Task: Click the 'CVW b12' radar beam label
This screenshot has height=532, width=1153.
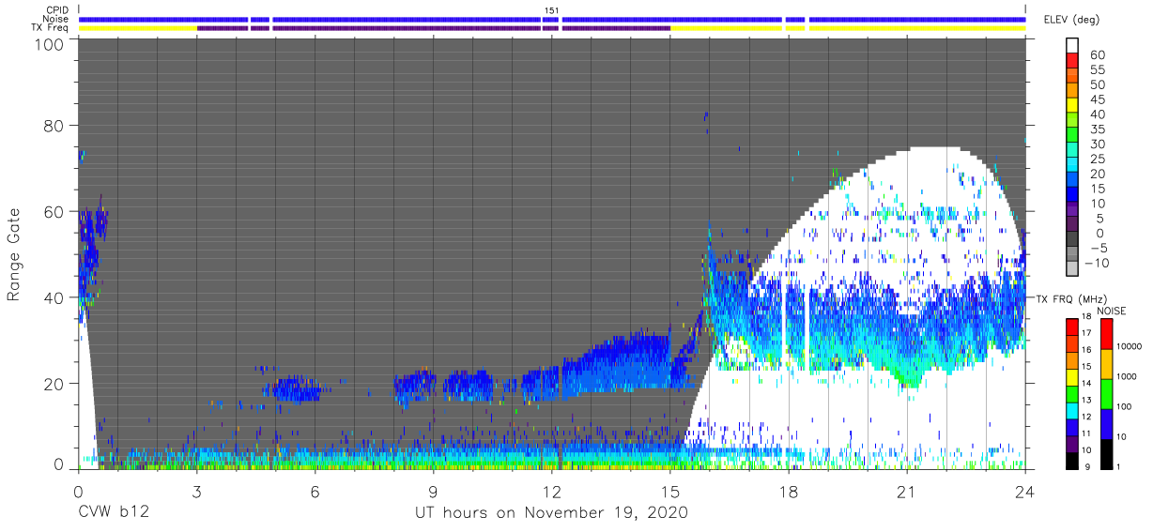Action: coord(113,512)
